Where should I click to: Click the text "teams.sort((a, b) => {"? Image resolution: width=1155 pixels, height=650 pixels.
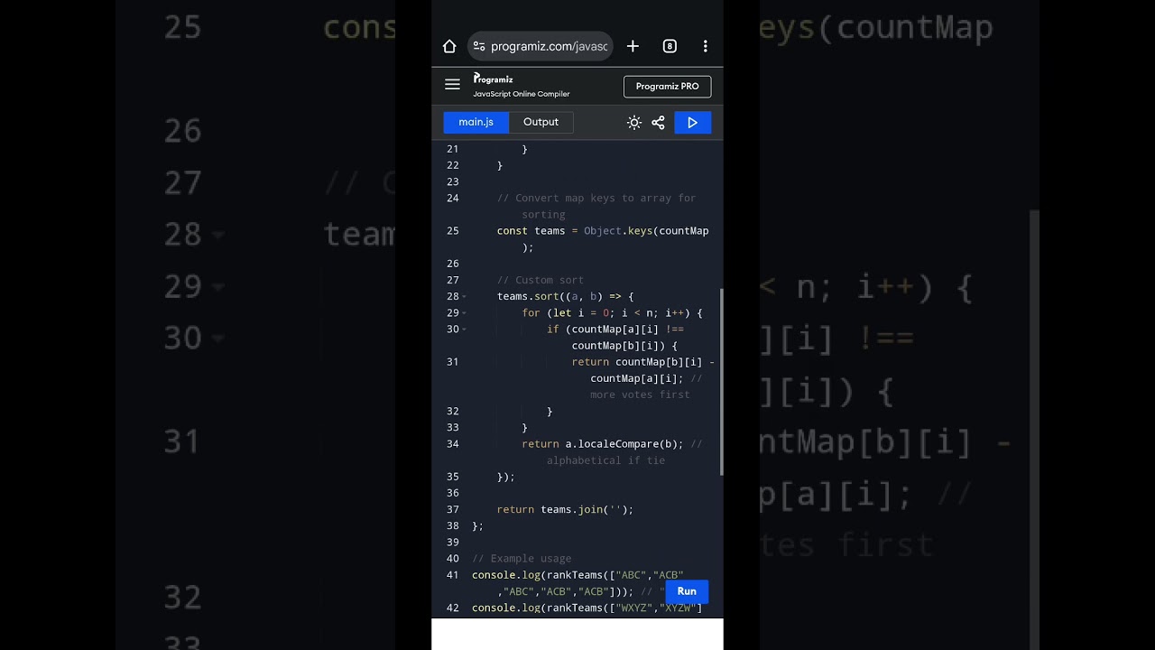[566, 297]
